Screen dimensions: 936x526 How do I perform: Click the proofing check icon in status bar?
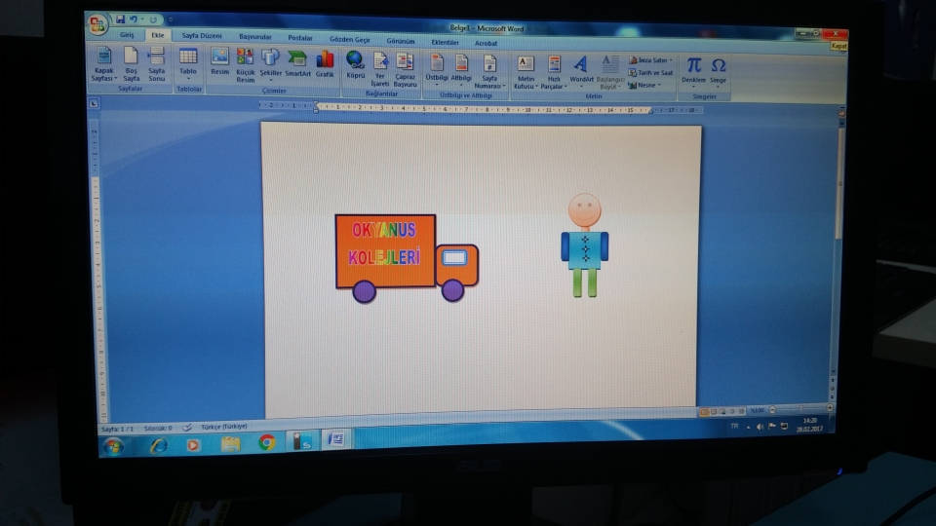pos(187,427)
